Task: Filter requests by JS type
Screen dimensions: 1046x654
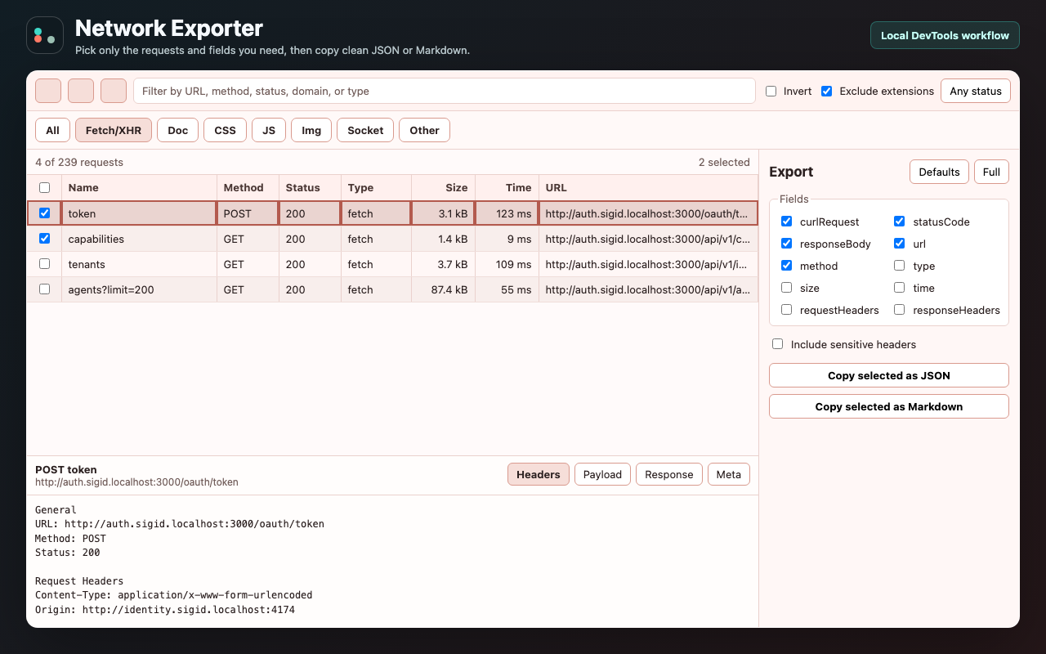Action: coord(269,130)
